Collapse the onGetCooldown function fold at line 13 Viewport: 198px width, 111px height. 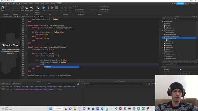click(27, 26)
